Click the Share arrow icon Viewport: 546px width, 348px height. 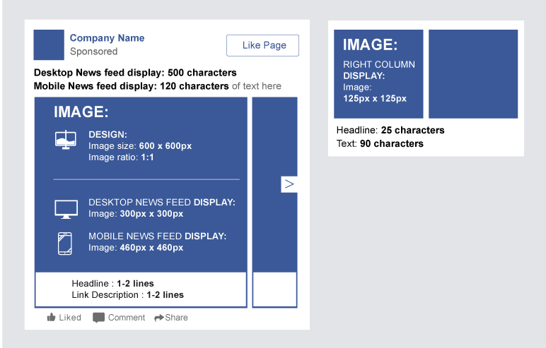coord(159,318)
